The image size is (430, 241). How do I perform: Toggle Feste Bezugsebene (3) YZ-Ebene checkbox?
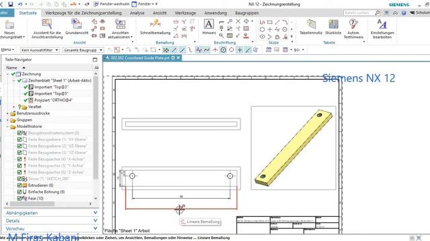(19, 153)
